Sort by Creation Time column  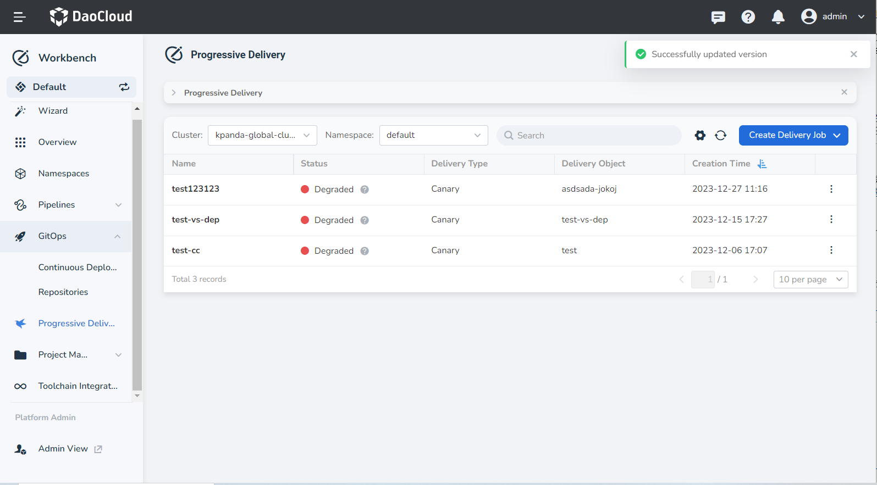[x=762, y=164]
